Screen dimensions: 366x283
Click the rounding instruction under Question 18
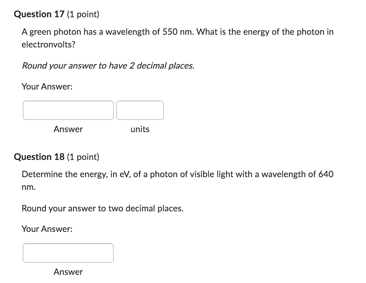pyautogui.click(x=103, y=208)
